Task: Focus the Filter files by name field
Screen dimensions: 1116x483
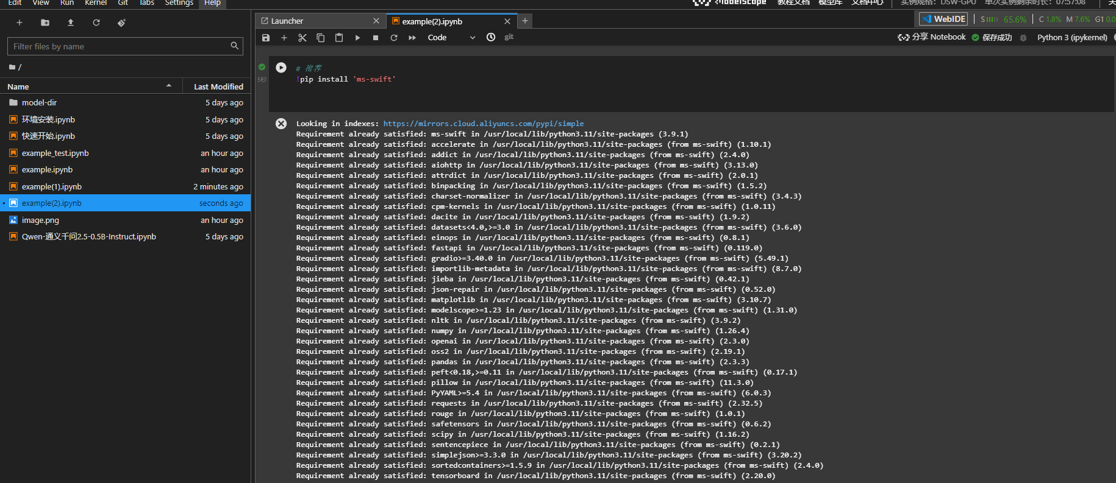Action: 125,46
